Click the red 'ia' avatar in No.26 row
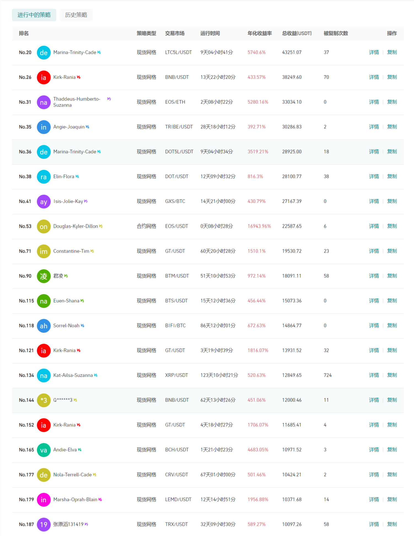The width and height of the screenshot is (414, 536). [x=44, y=77]
